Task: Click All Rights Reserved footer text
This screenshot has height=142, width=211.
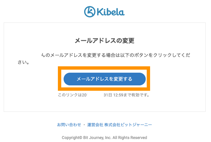Action: pos(130,138)
